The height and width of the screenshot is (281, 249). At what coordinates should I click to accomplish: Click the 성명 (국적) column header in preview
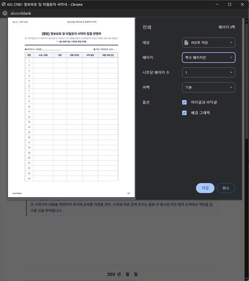click(75, 55)
